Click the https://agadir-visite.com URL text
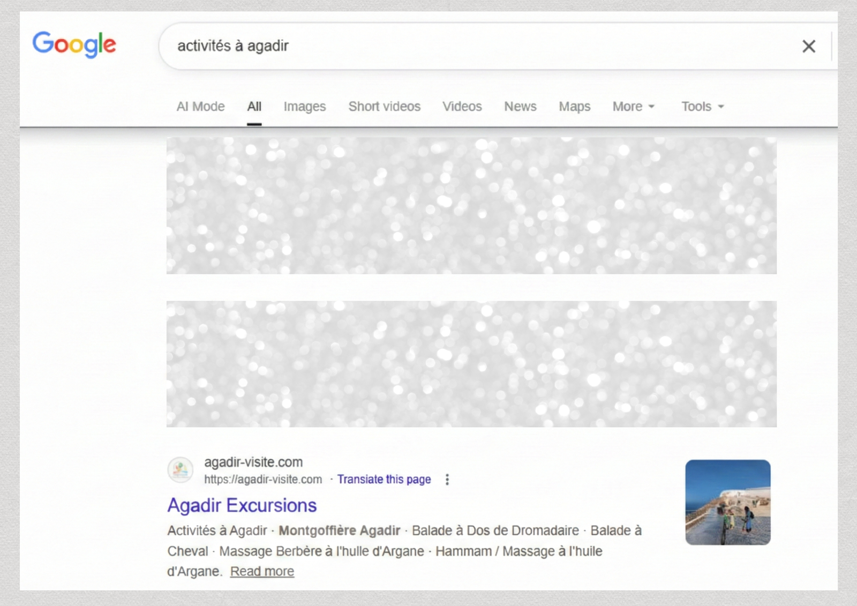This screenshot has height=606, width=857. (263, 480)
